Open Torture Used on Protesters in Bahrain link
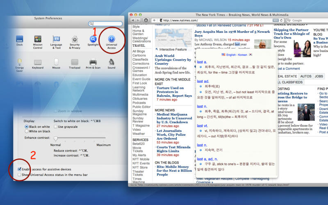The width and height of the screenshot is (328, 205). click(174, 92)
